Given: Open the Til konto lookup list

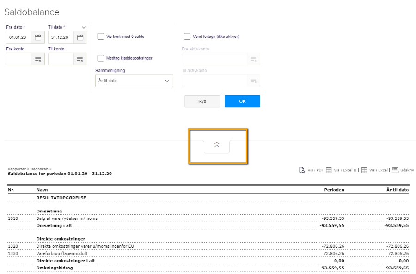Looking at the screenshot, I should click(80, 59).
